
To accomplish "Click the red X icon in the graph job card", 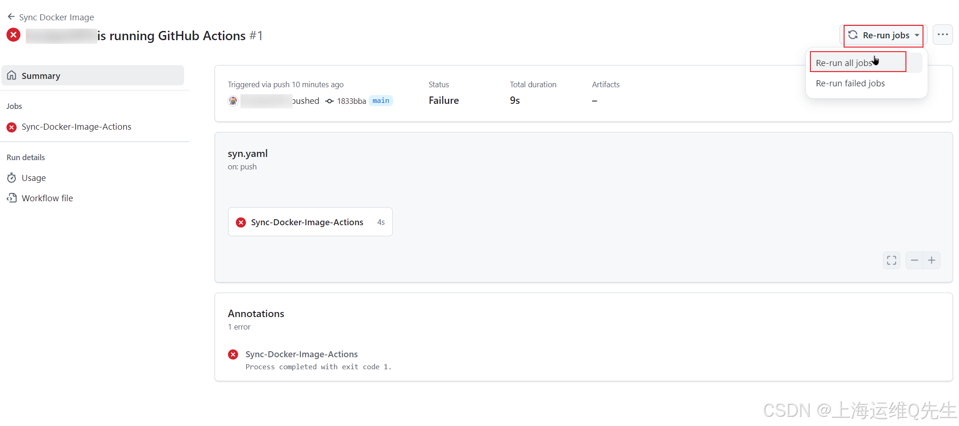I will point(241,222).
